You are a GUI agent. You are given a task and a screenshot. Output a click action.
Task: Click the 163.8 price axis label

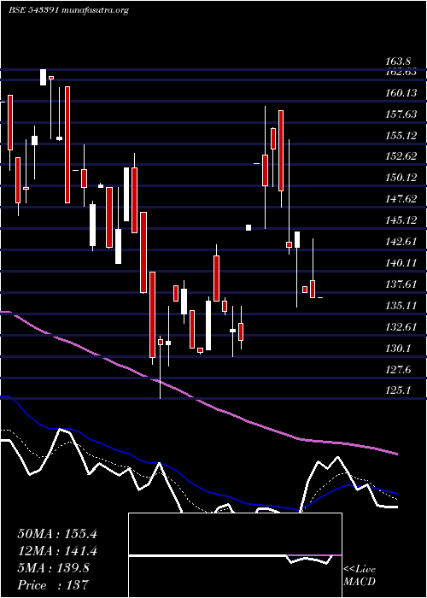(398, 61)
